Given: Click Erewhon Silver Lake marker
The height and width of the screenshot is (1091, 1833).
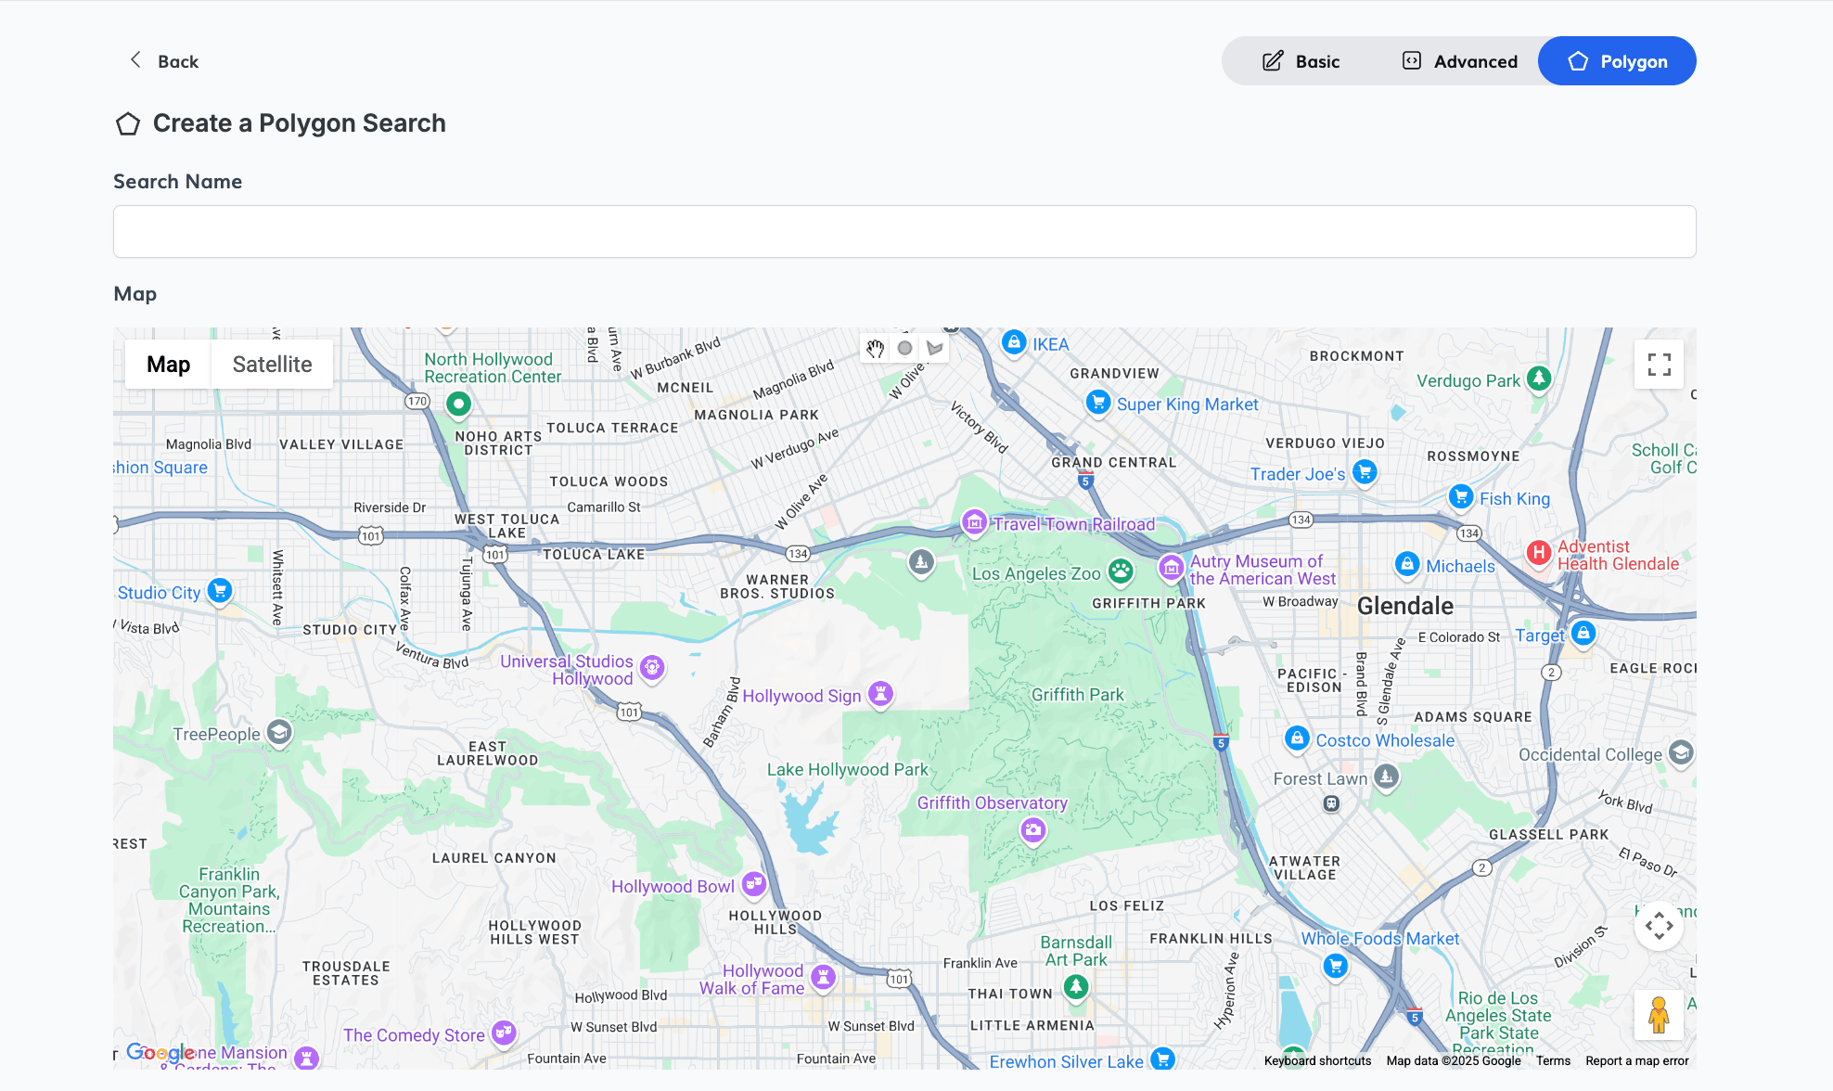Looking at the screenshot, I should click(1162, 1059).
